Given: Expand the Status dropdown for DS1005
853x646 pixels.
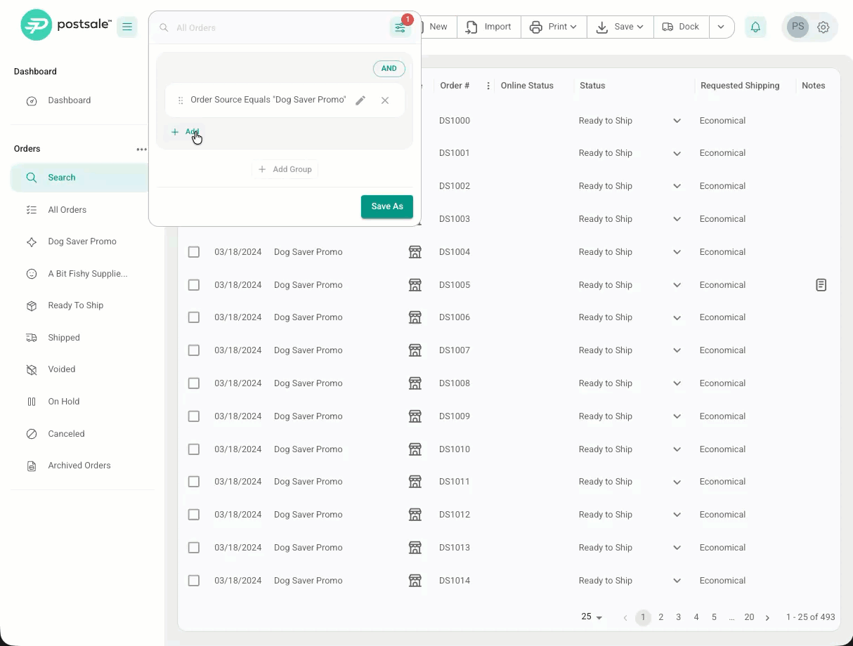Looking at the screenshot, I should point(677,285).
